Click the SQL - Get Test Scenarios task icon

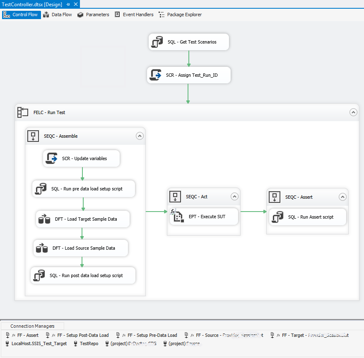point(157,42)
